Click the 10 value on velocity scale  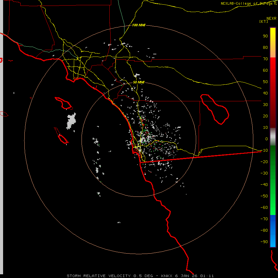[265, 128]
